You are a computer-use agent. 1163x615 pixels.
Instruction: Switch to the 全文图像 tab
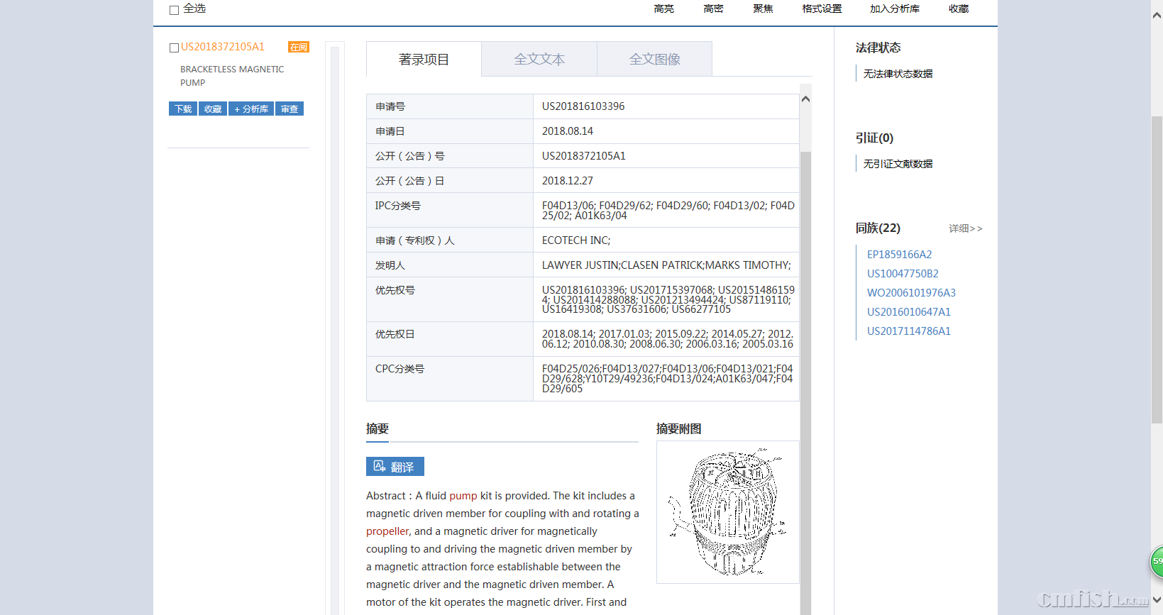pos(654,60)
